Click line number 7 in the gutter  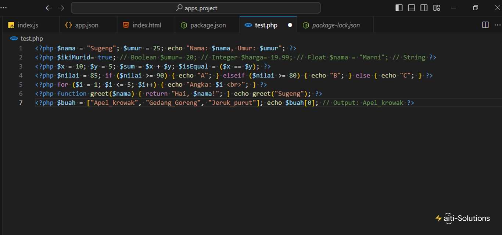21,102
